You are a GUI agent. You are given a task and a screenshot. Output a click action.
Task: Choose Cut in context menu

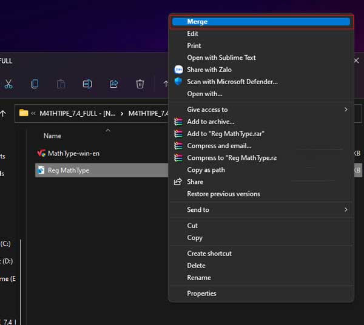261,225
